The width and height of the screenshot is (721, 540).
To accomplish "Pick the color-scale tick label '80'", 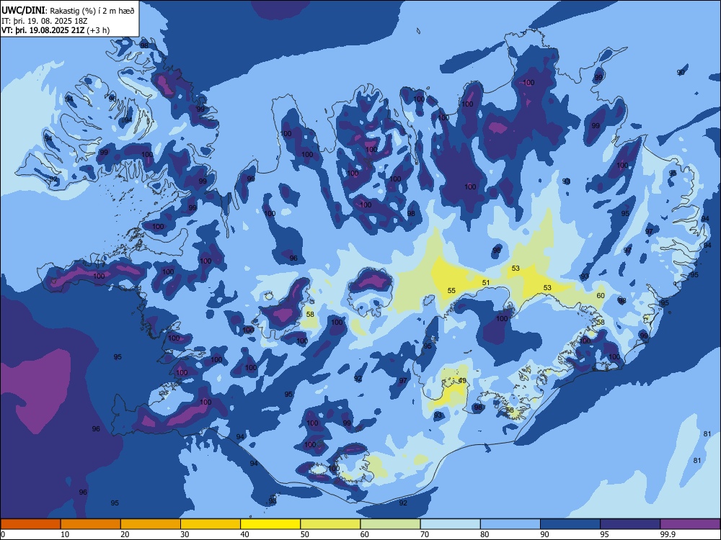I will point(485,534).
